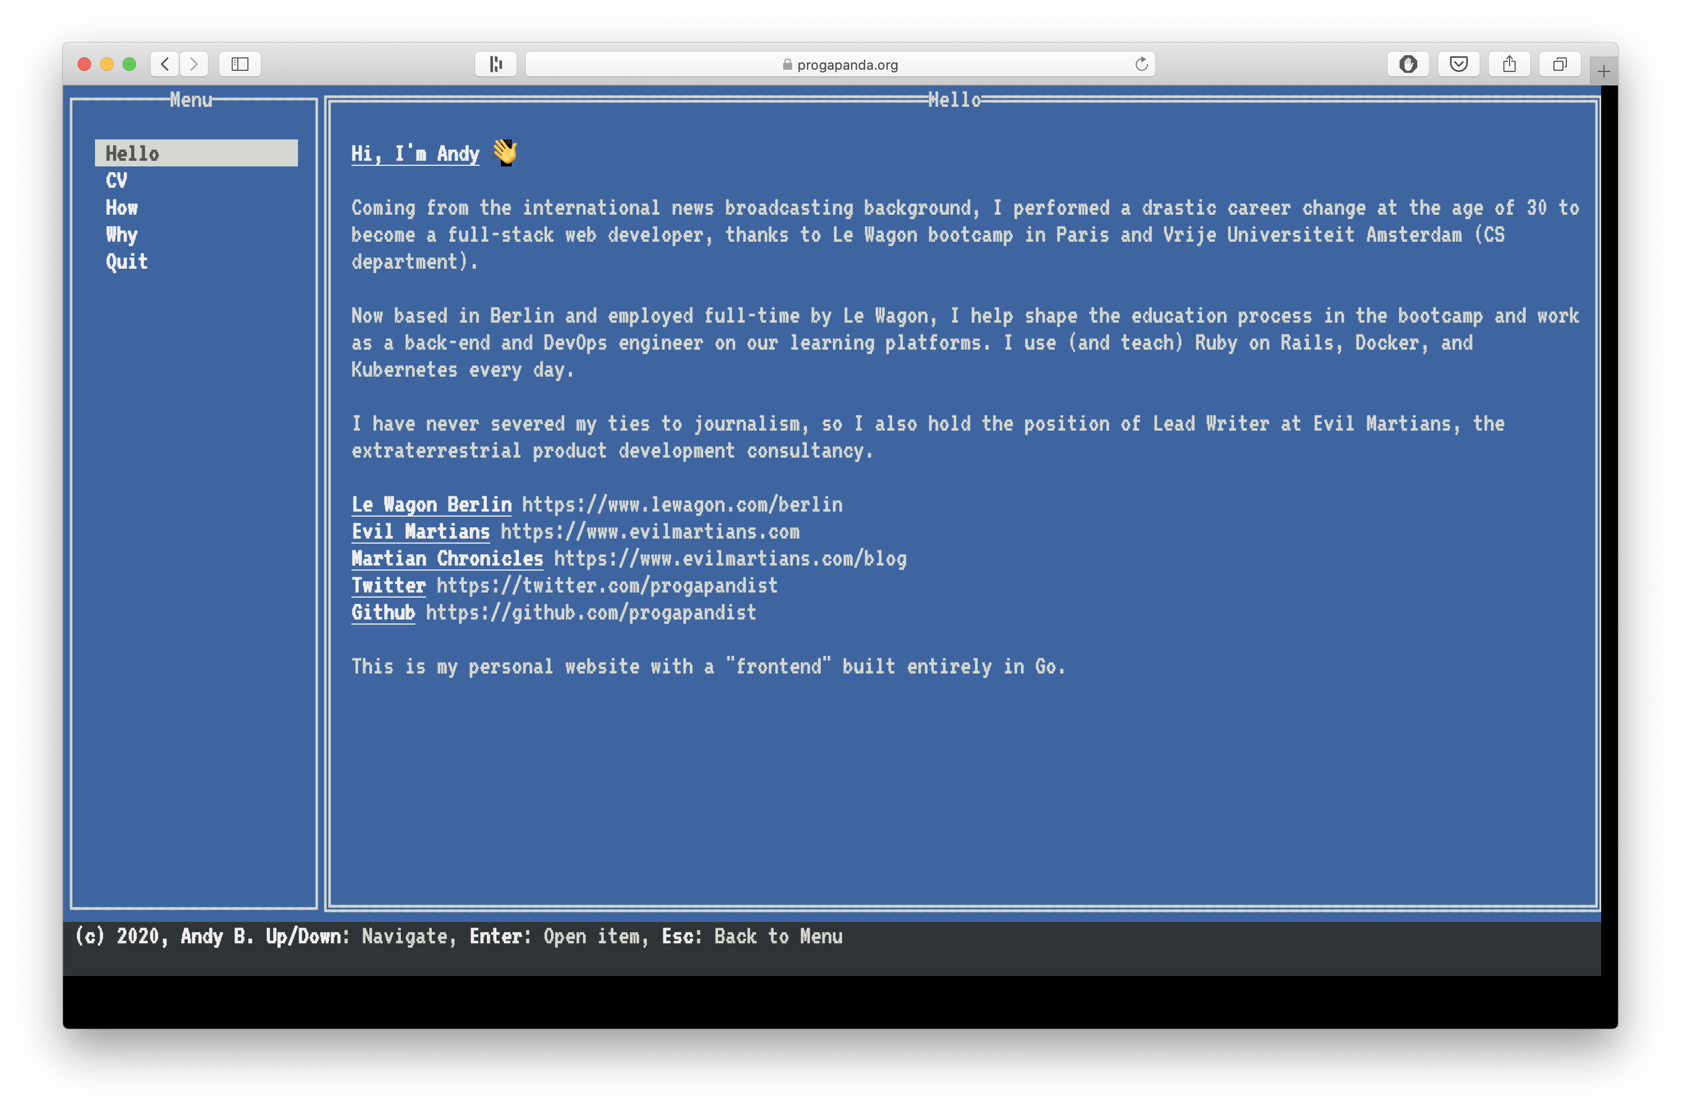
Task: Open a new tab with plus
Action: point(1603,71)
